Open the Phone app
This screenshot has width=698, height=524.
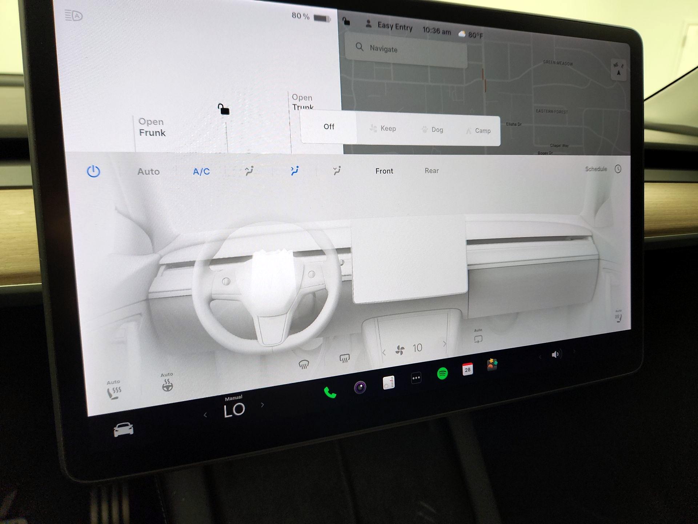click(330, 392)
